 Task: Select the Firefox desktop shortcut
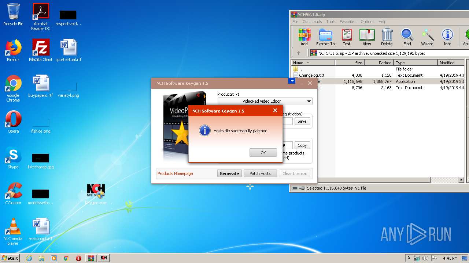click(x=13, y=50)
